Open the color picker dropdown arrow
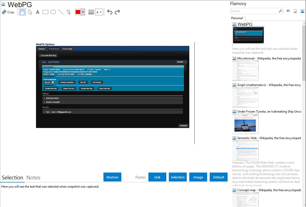The width and height of the screenshot is (306, 207). pyautogui.click(x=83, y=12)
